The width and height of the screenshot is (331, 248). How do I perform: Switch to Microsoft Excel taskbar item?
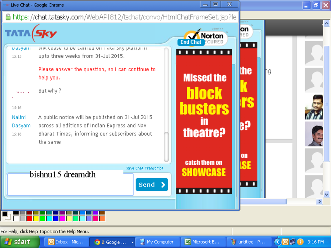click(203, 242)
